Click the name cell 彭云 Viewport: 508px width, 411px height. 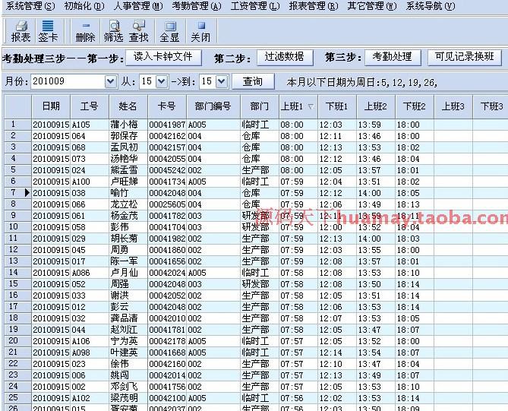(x=128, y=307)
